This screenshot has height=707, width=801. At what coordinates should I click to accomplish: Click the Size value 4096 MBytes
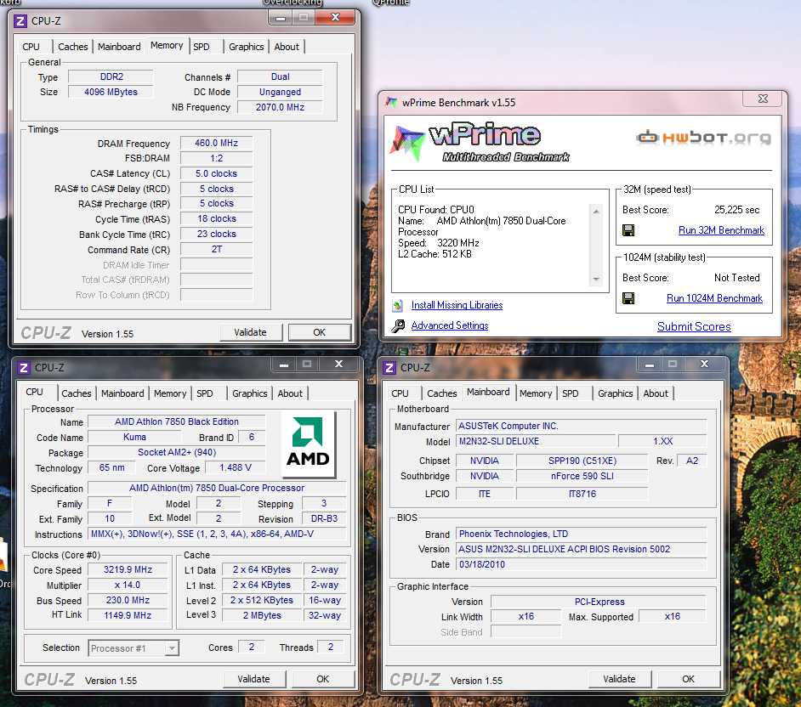[x=111, y=92]
